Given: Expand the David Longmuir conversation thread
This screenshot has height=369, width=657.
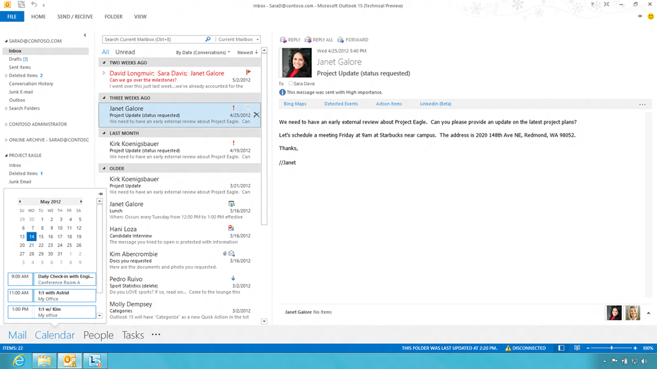Looking at the screenshot, I should coord(104,73).
